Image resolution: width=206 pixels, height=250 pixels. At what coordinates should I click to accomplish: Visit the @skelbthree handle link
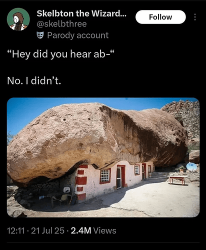pos(61,24)
